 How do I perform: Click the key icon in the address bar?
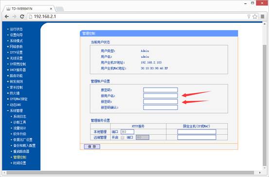coord(249,16)
